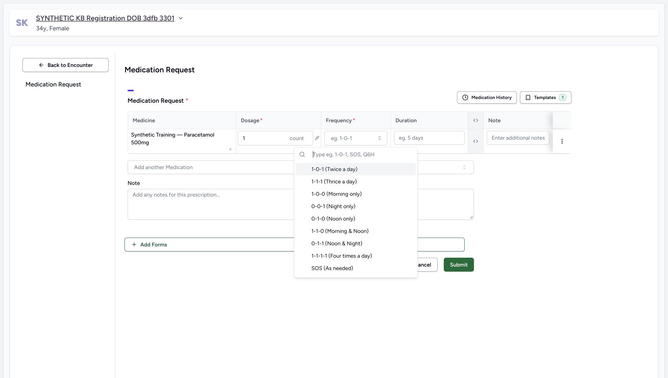
Task: Click the Cancel button
Action: [x=427, y=265]
